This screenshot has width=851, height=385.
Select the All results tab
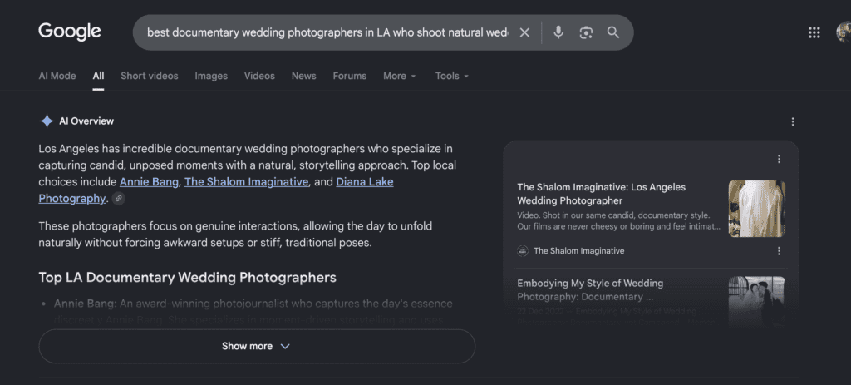pos(98,76)
